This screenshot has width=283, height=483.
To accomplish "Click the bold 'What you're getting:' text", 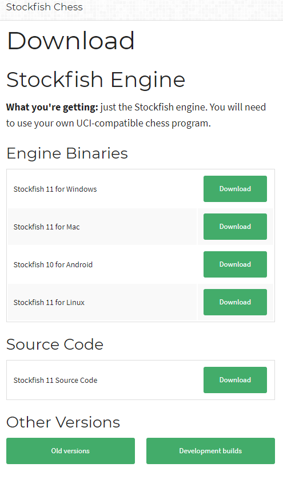I will click(x=52, y=107).
